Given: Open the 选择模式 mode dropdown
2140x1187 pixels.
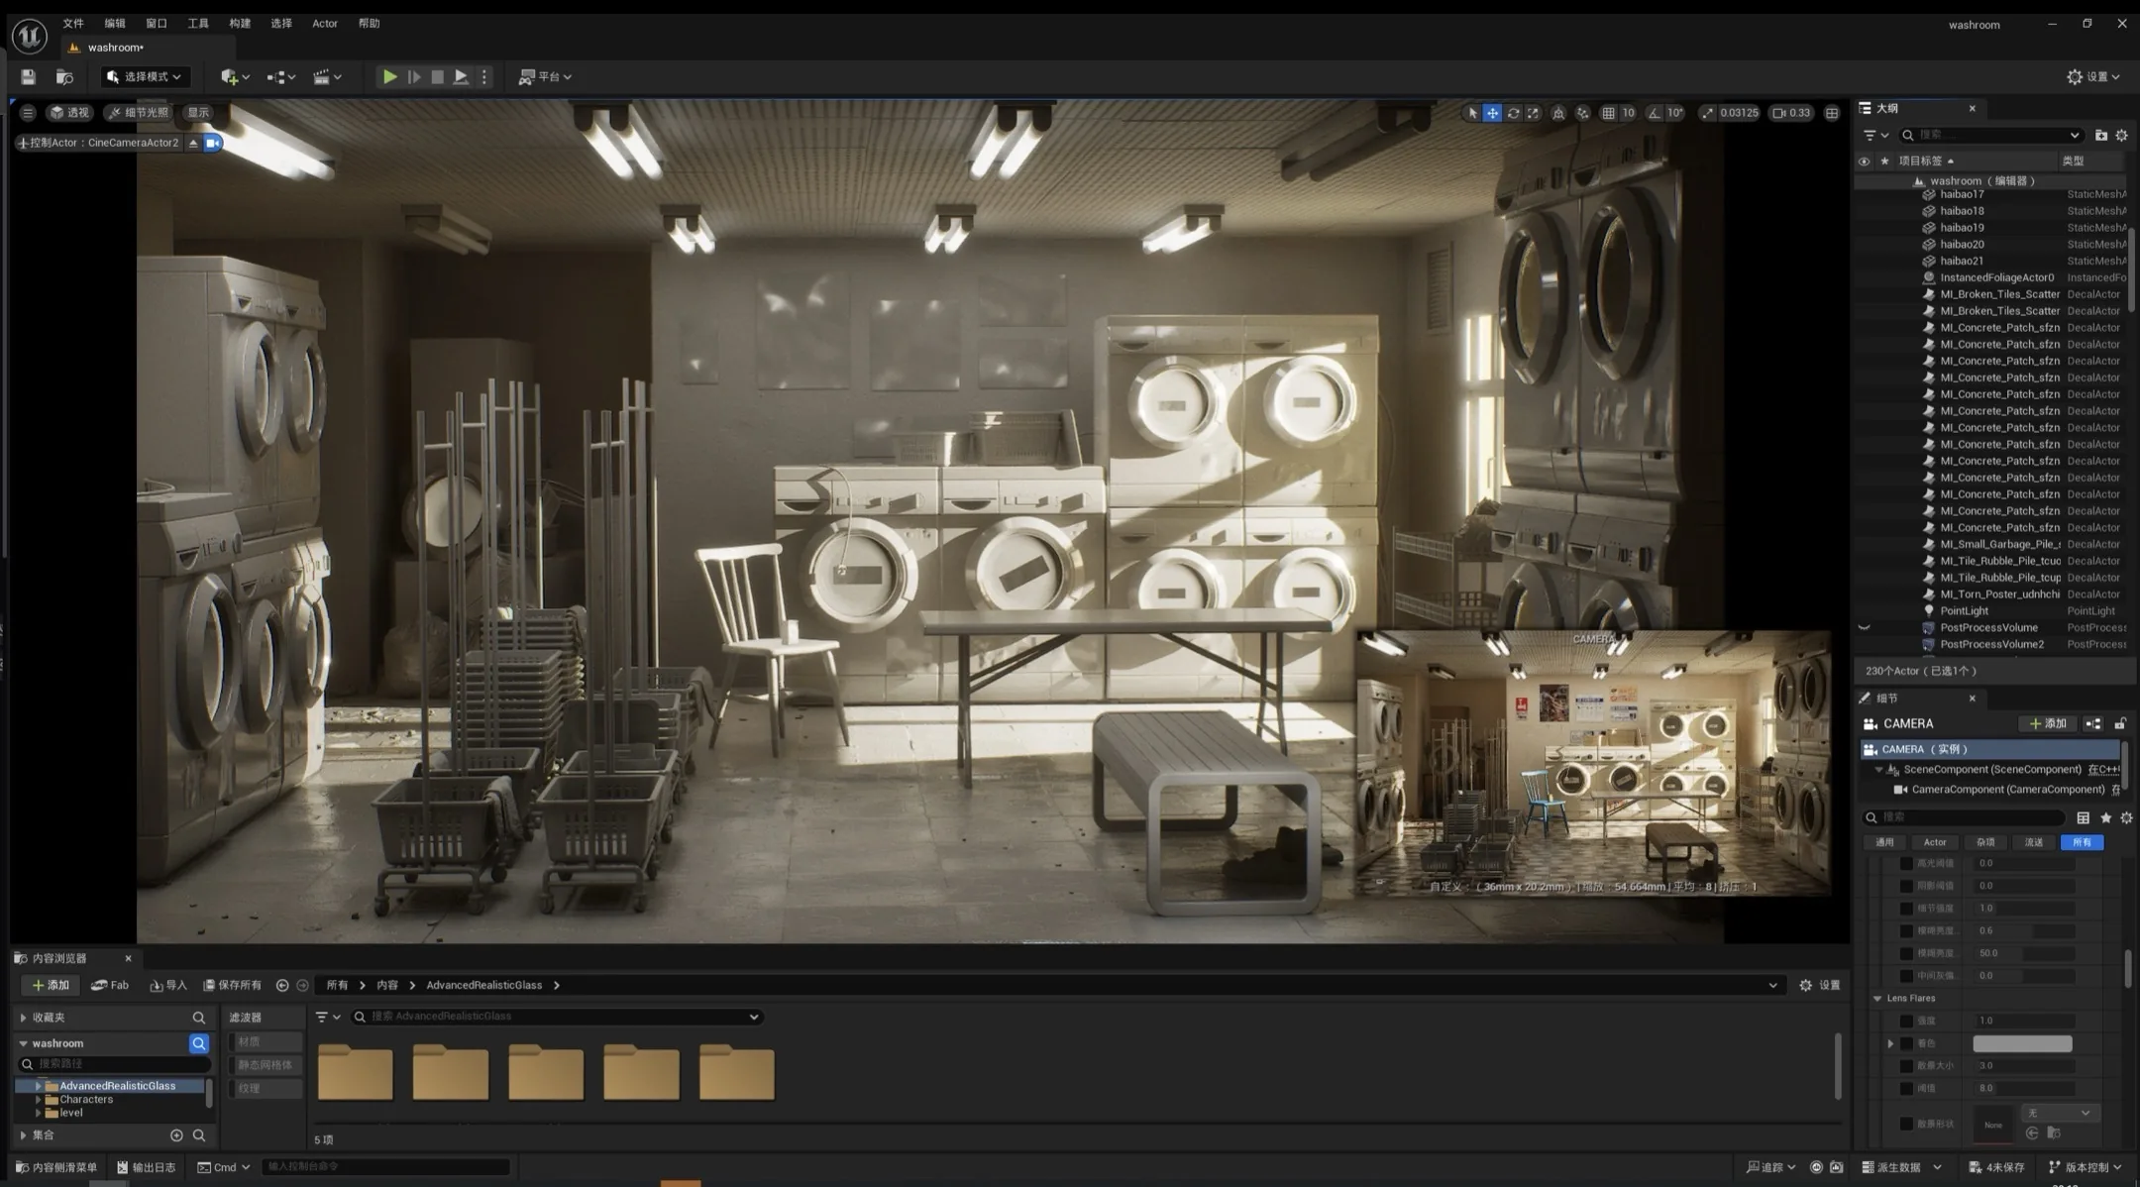Looking at the screenshot, I should coord(145,76).
